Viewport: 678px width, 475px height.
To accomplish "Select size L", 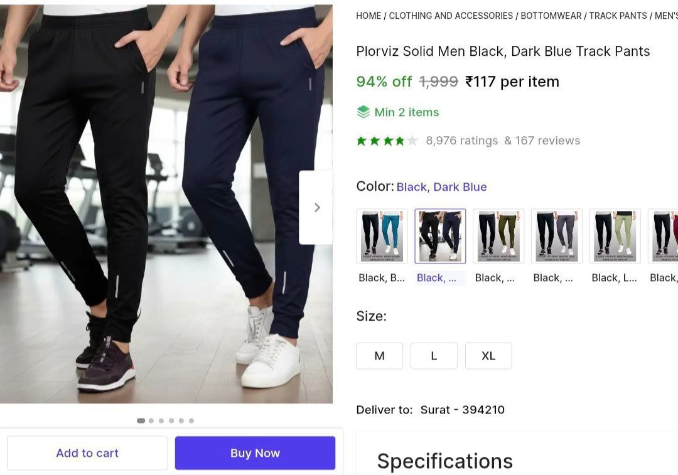I will 434,355.
